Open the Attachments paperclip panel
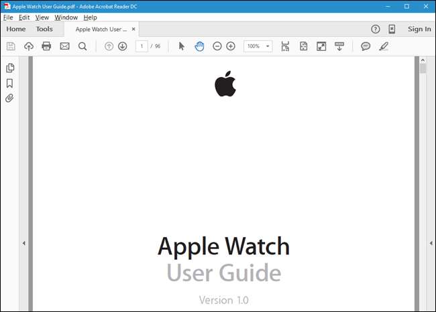This screenshot has height=312, width=436. (9, 98)
